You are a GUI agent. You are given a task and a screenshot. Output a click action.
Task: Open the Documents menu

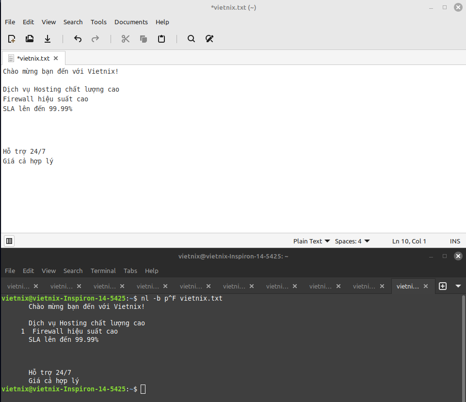pos(131,22)
